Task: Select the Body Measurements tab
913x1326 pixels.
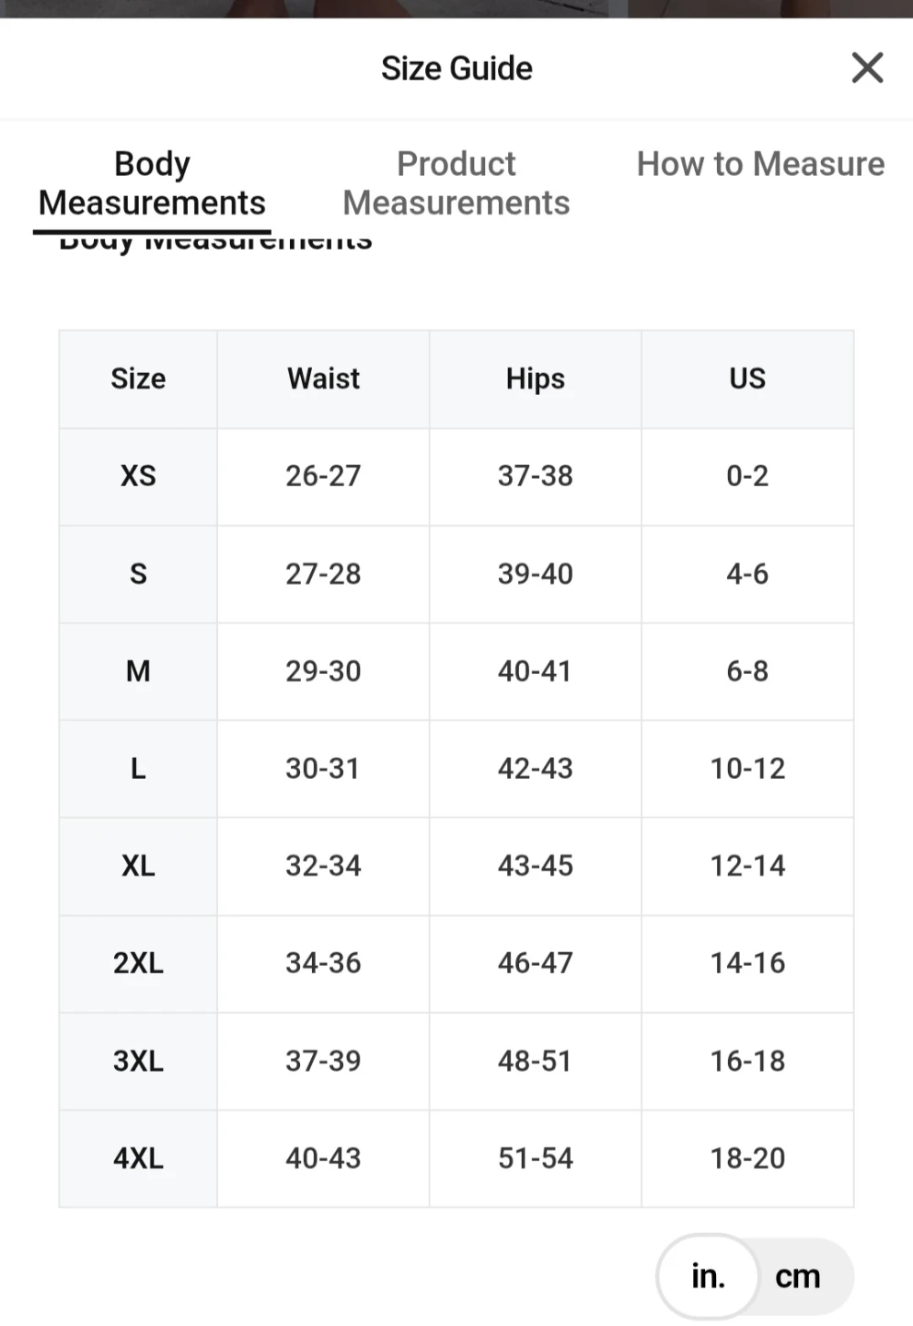Action: [152, 183]
